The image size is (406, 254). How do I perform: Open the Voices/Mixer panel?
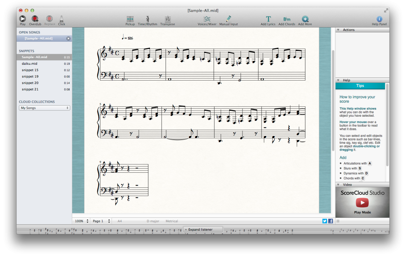pos(207,19)
